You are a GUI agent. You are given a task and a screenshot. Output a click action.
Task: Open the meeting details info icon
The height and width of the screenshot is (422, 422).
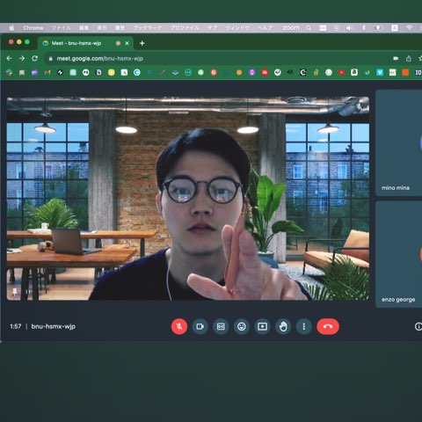click(x=418, y=326)
